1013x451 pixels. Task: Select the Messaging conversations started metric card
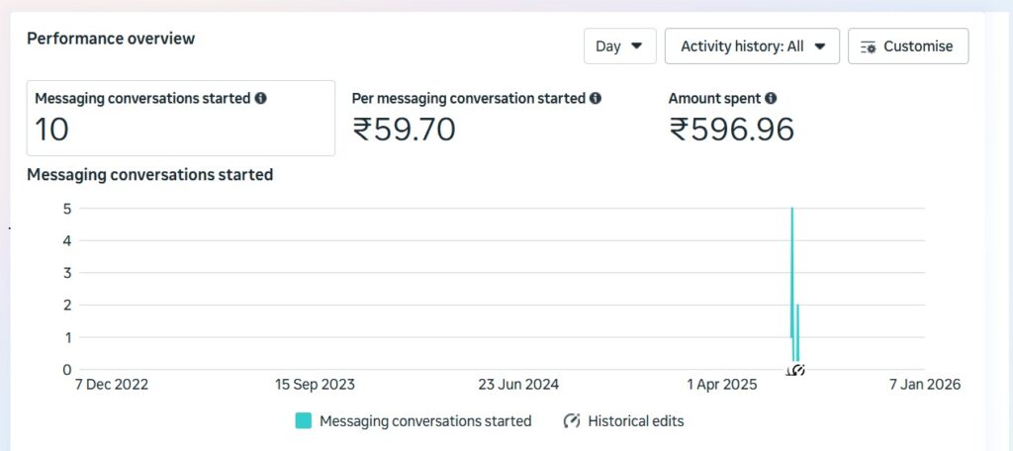click(180, 118)
